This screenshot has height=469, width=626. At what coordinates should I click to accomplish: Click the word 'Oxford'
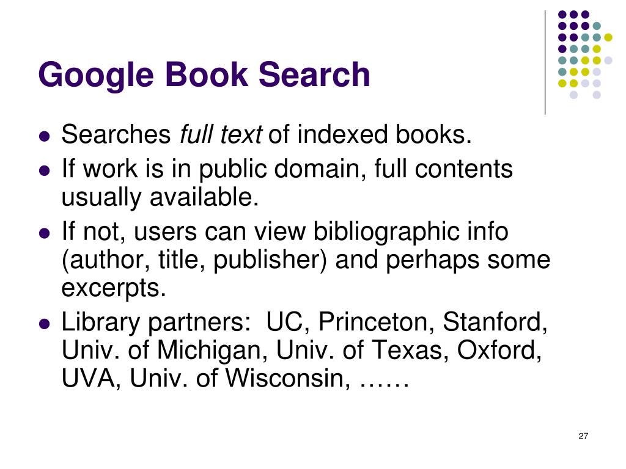coord(499,350)
